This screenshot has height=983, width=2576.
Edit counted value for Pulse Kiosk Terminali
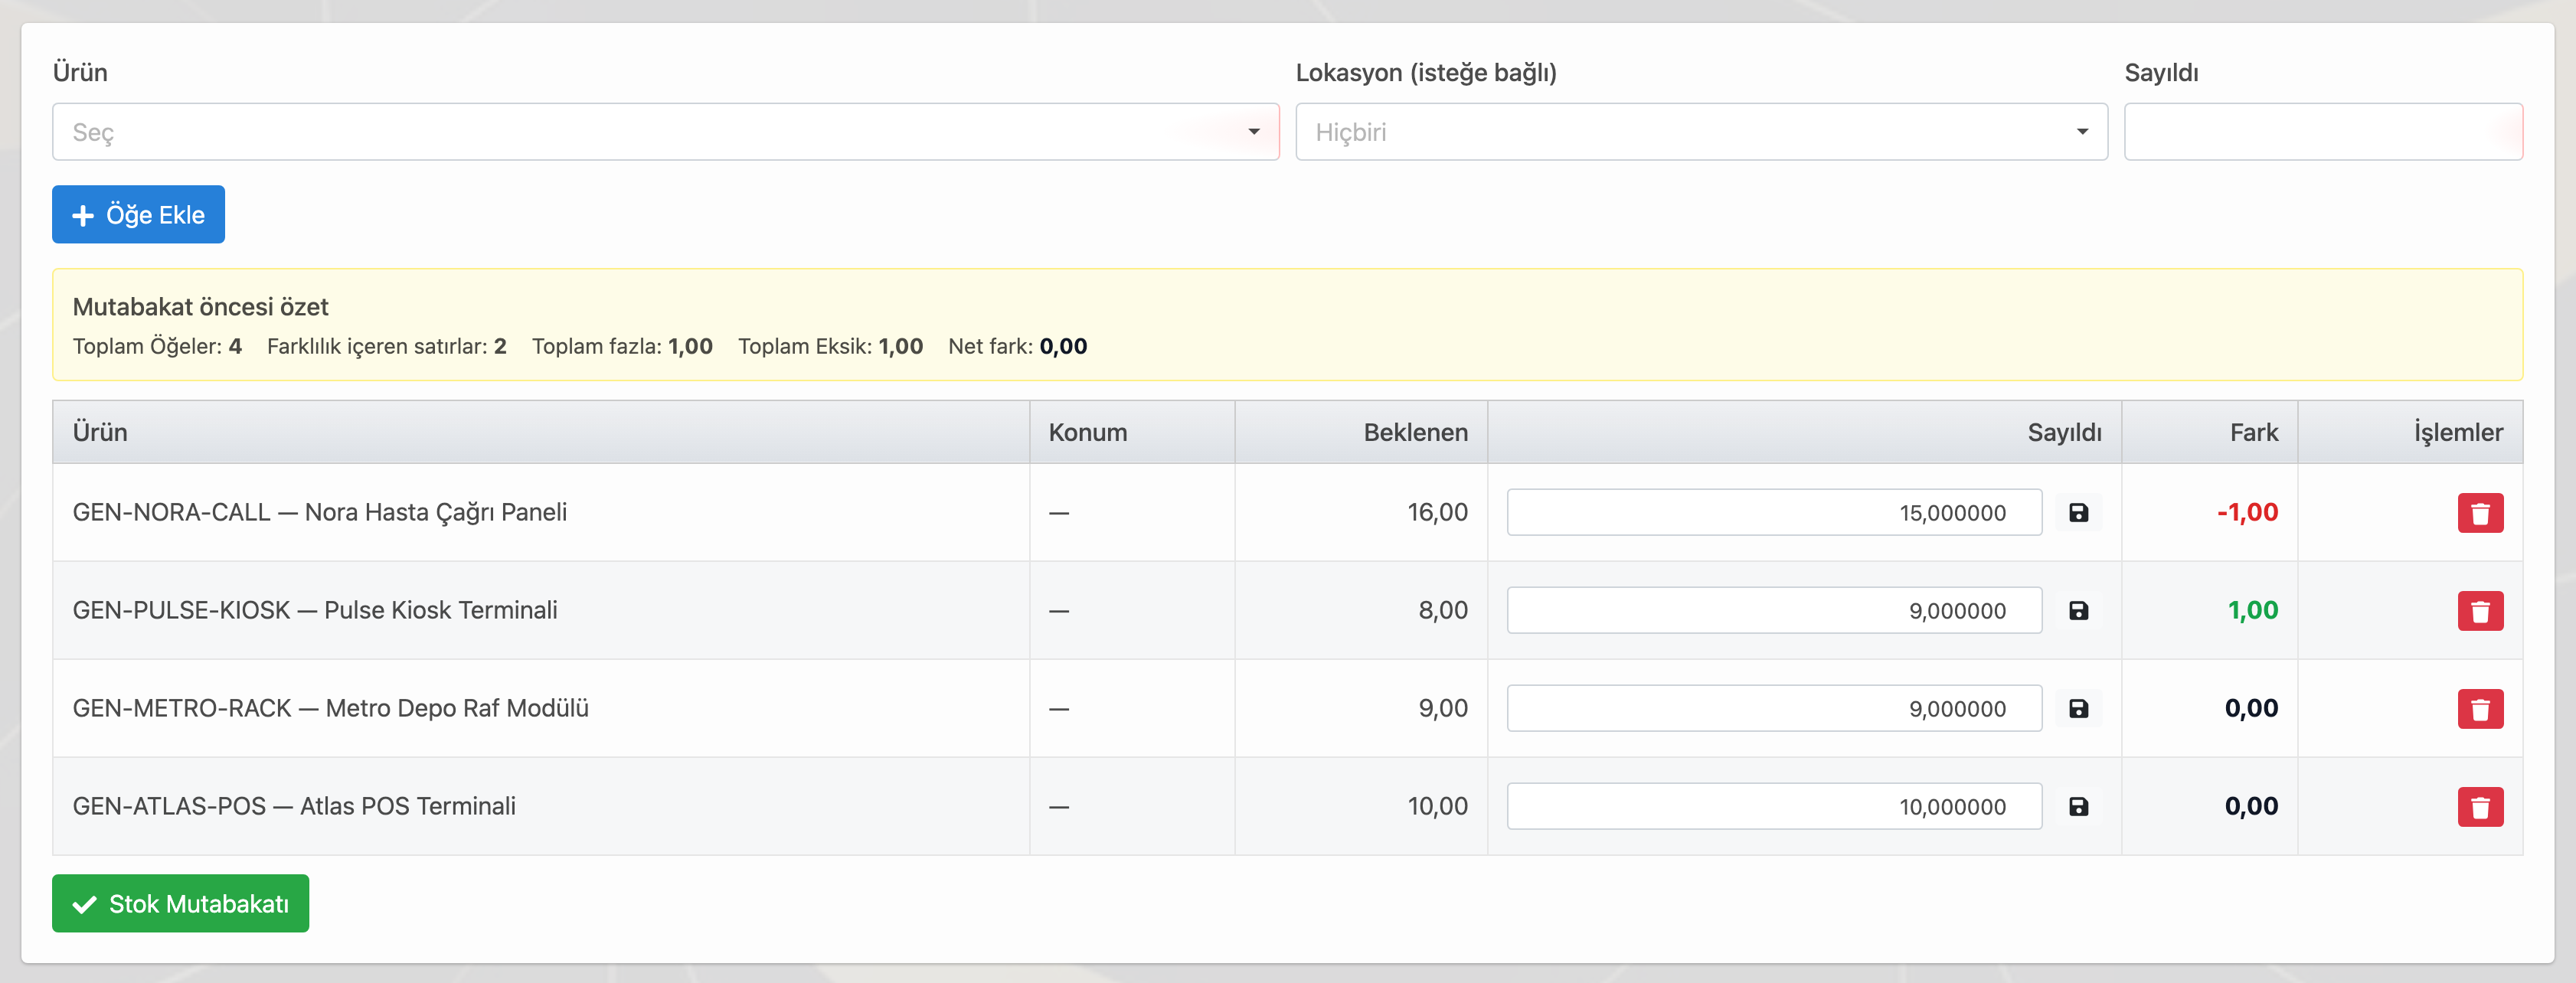click(x=1774, y=611)
